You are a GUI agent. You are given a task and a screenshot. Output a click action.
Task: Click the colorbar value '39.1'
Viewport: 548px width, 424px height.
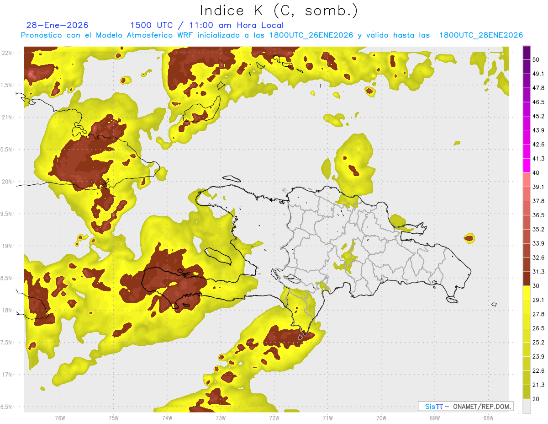point(538,187)
